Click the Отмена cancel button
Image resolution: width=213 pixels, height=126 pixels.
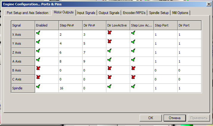coord(174,118)
